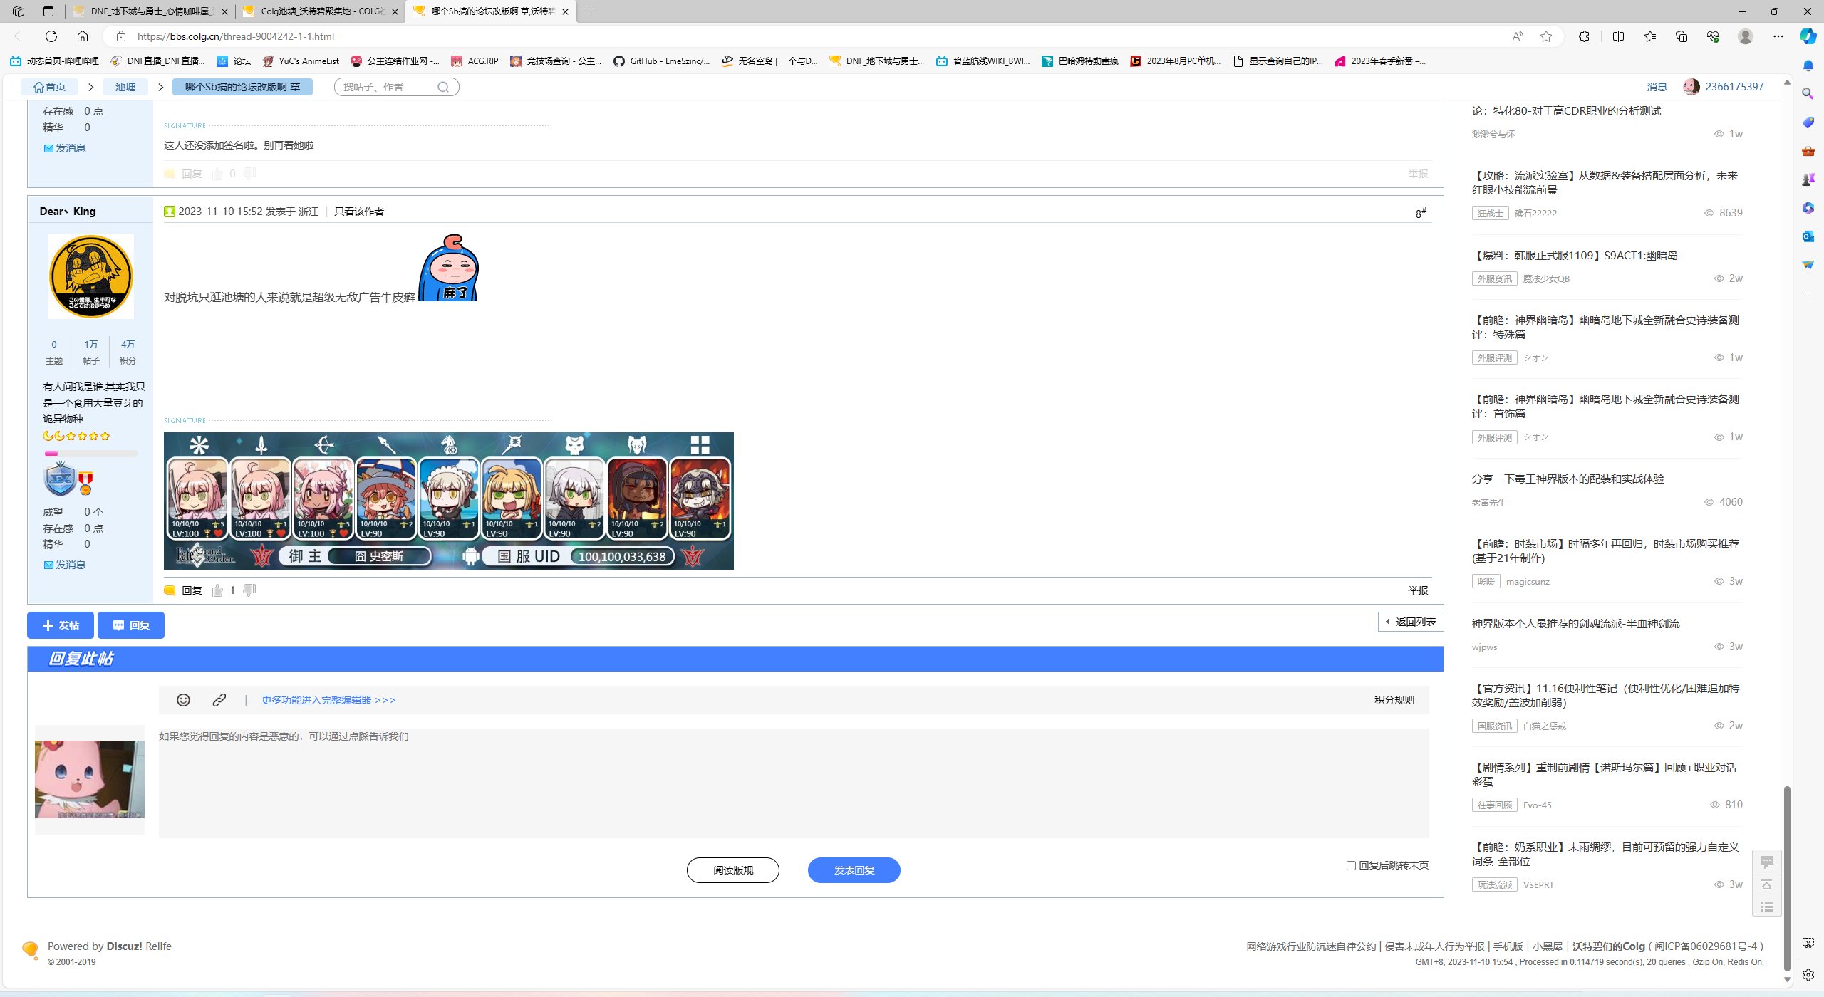This screenshot has height=997, width=1824.
Task: Click in the reply text area
Action: click(x=794, y=783)
